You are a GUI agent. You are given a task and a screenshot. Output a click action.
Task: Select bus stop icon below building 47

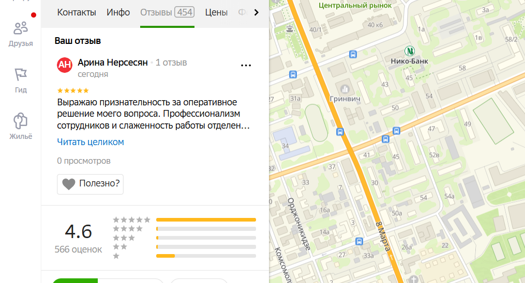[396, 131]
